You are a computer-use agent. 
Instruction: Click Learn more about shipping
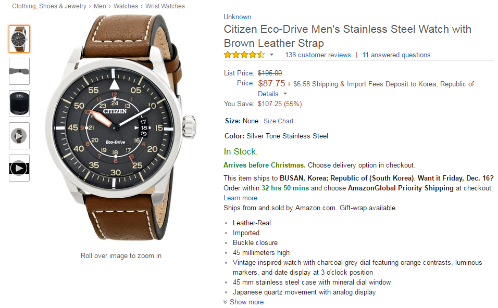[240, 198]
